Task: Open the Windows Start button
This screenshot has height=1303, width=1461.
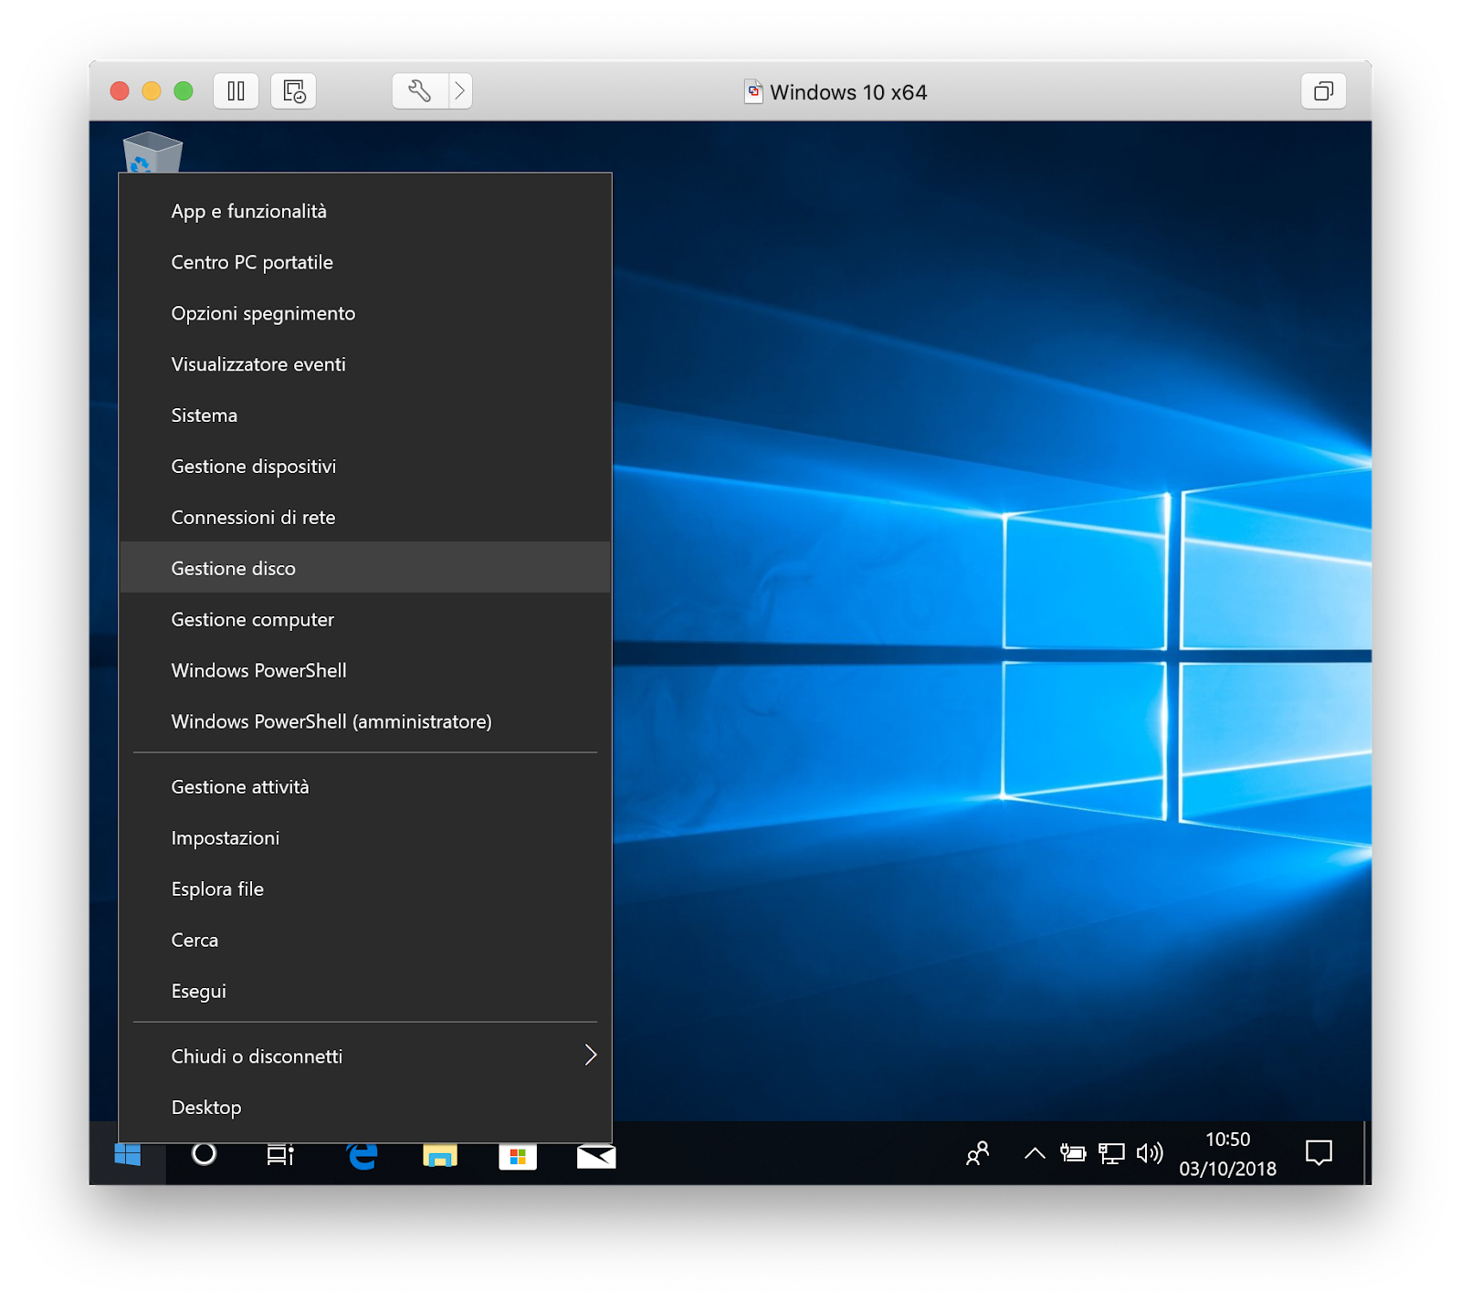Action: pyautogui.click(x=128, y=1155)
